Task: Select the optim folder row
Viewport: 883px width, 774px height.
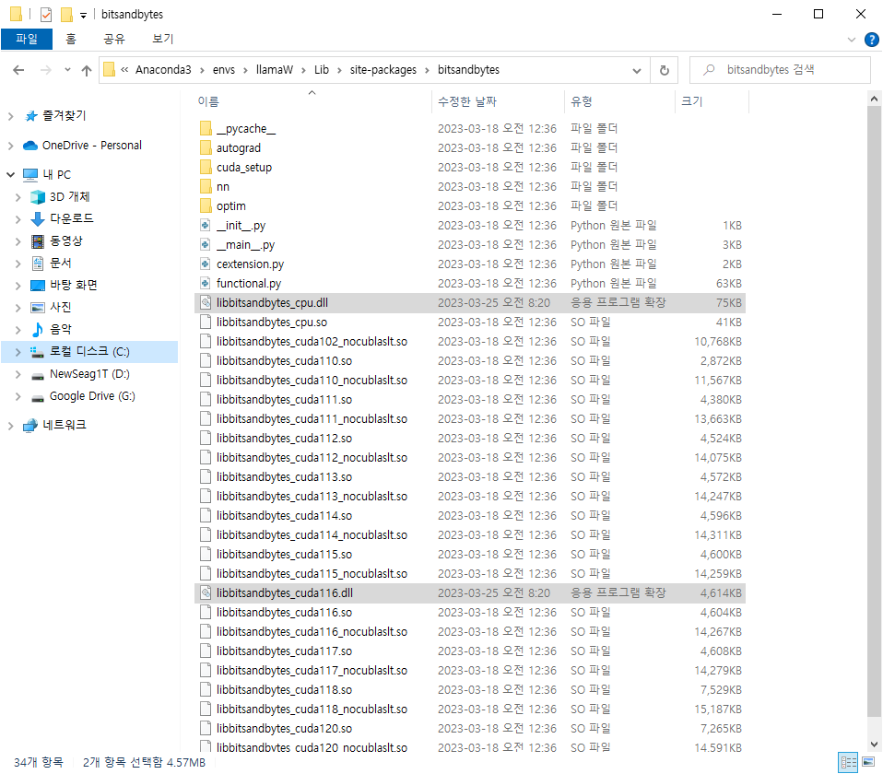Action: click(470, 206)
